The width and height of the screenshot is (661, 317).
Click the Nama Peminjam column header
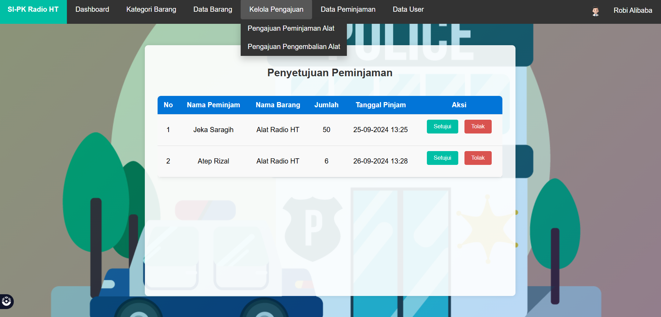(x=213, y=105)
